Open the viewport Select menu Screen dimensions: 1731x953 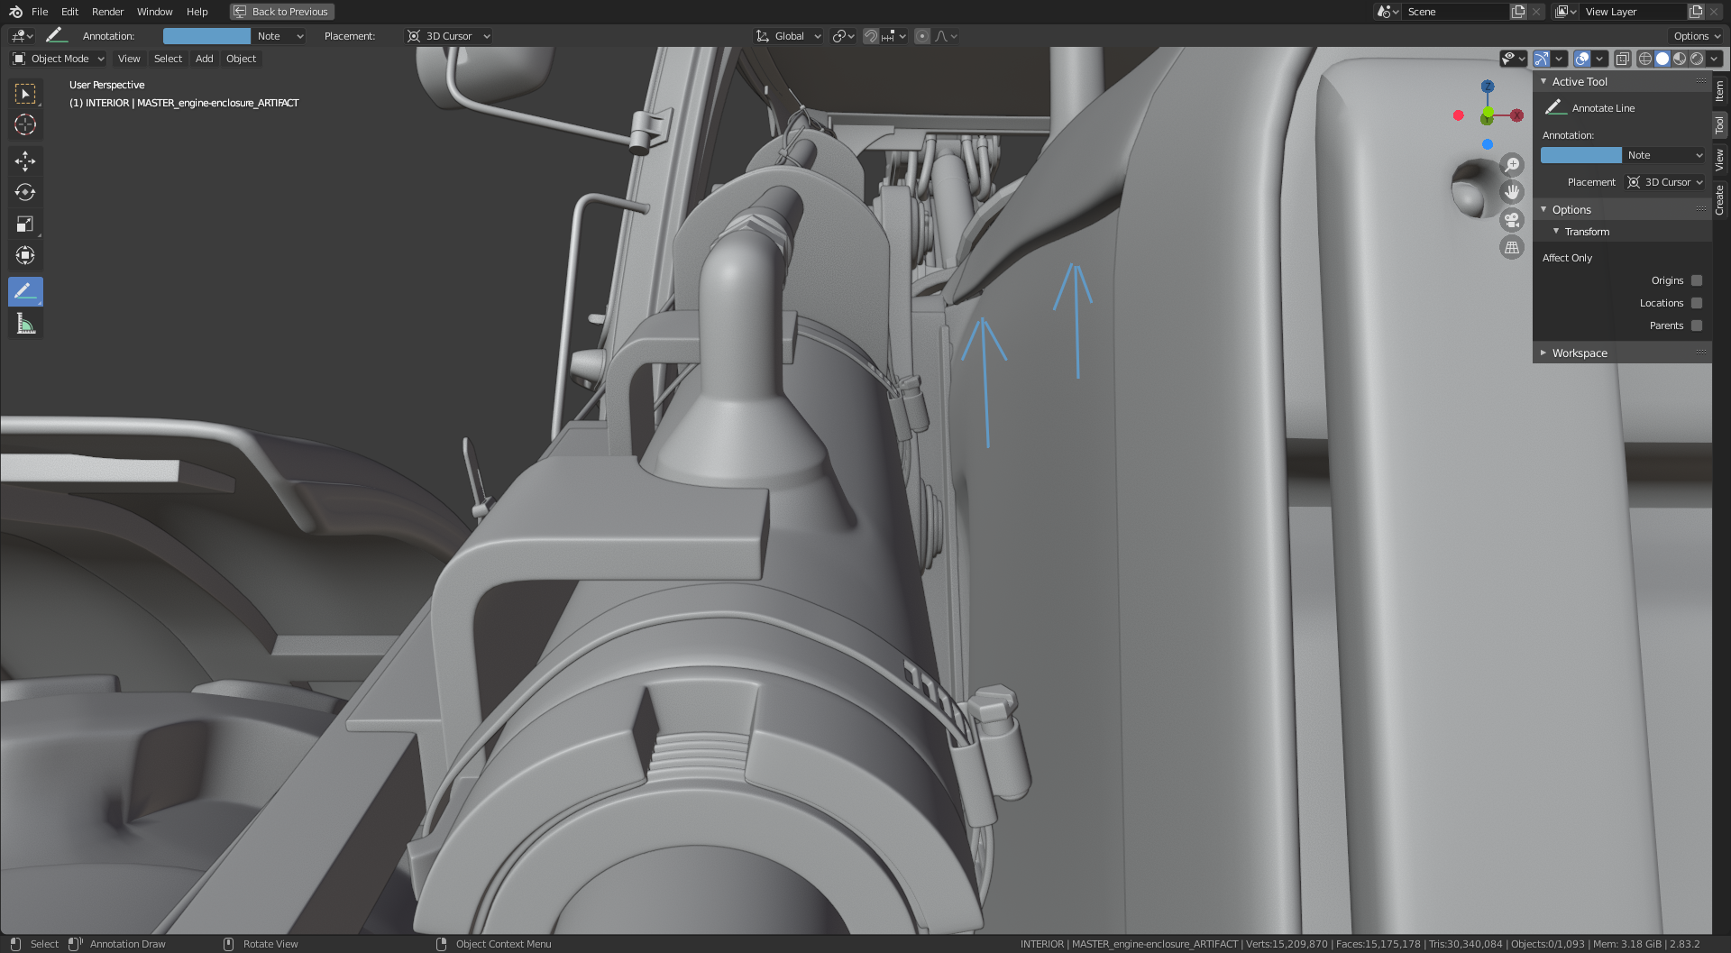tap(168, 59)
